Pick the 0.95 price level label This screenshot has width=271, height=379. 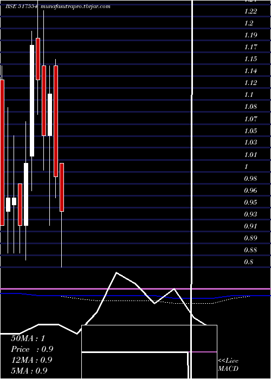[250, 202]
